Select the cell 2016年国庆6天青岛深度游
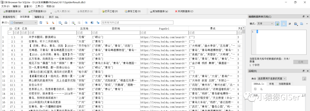Viewport: 310px width, 111px height. 53,102
